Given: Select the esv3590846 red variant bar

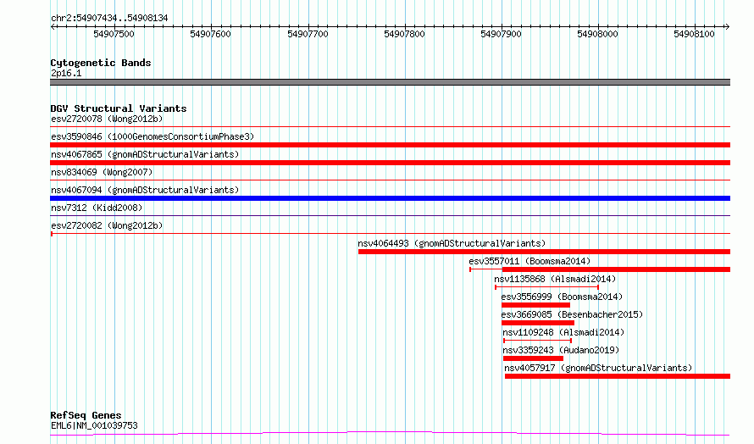Looking at the screenshot, I should click(x=390, y=145).
